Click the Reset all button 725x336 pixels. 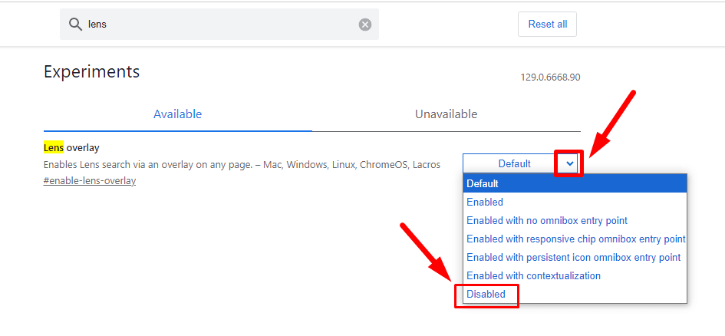point(548,24)
